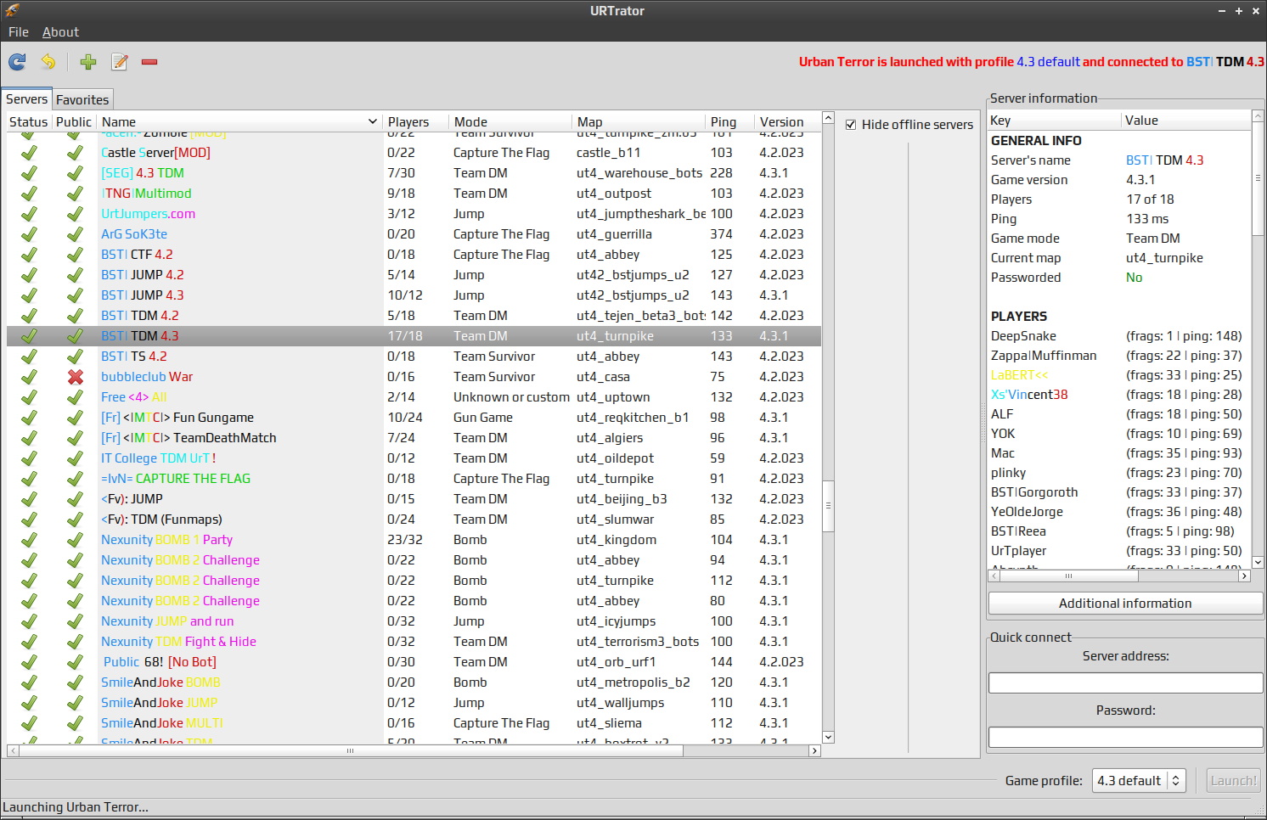Click the yellow undo arrow icon

pyautogui.click(x=48, y=62)
